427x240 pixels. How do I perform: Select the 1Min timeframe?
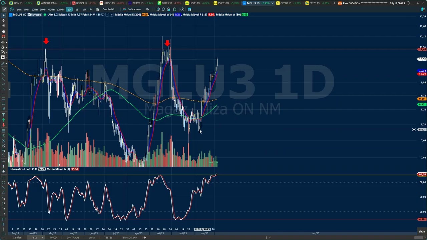(x=19, y=9)
